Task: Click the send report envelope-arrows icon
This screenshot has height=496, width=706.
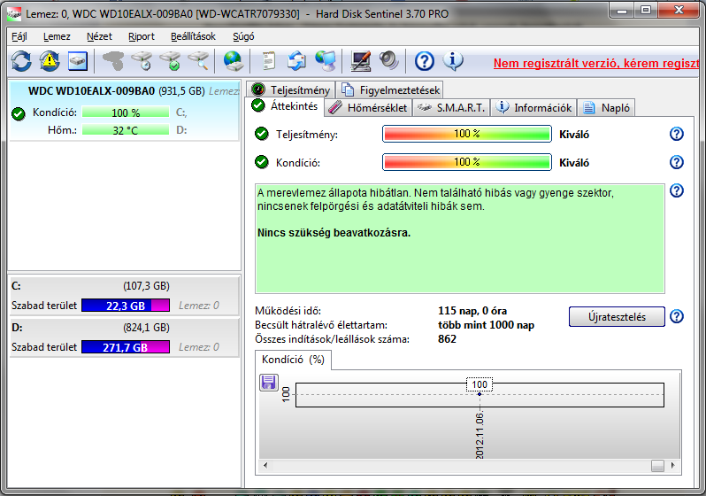Action: [x=296, y=61]
